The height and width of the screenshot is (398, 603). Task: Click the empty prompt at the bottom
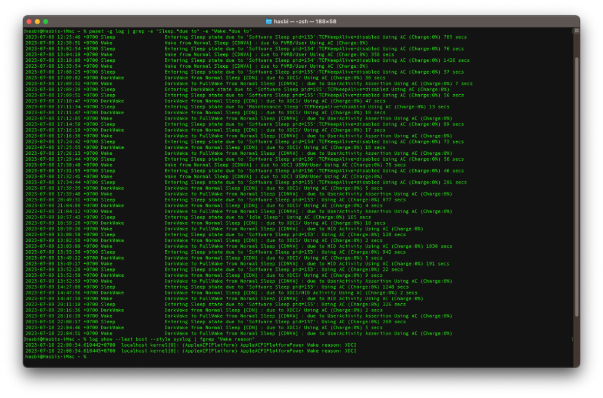click(56, 356)
